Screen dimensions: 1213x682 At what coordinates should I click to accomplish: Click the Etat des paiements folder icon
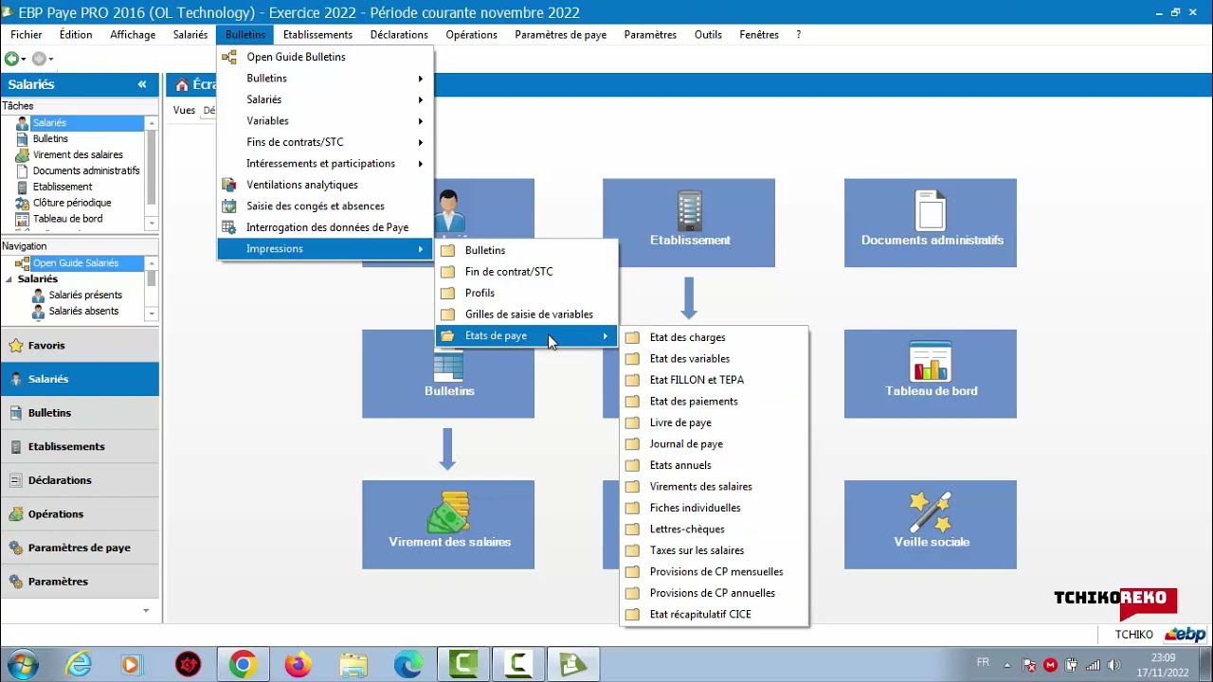632,402
